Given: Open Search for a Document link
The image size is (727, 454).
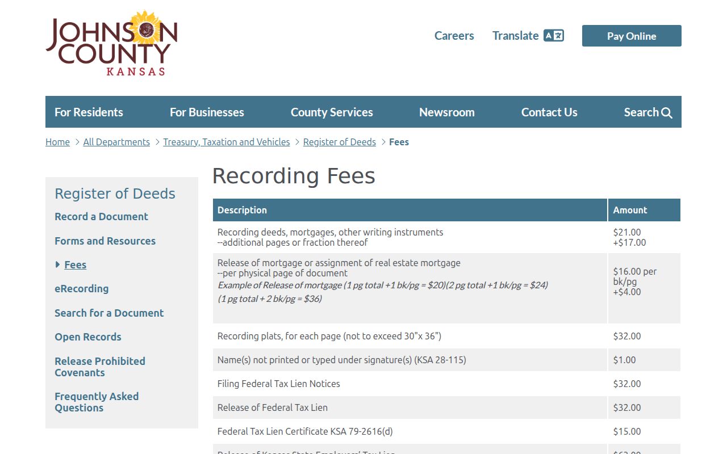Looking at the screenshot, I should (109, 313).
